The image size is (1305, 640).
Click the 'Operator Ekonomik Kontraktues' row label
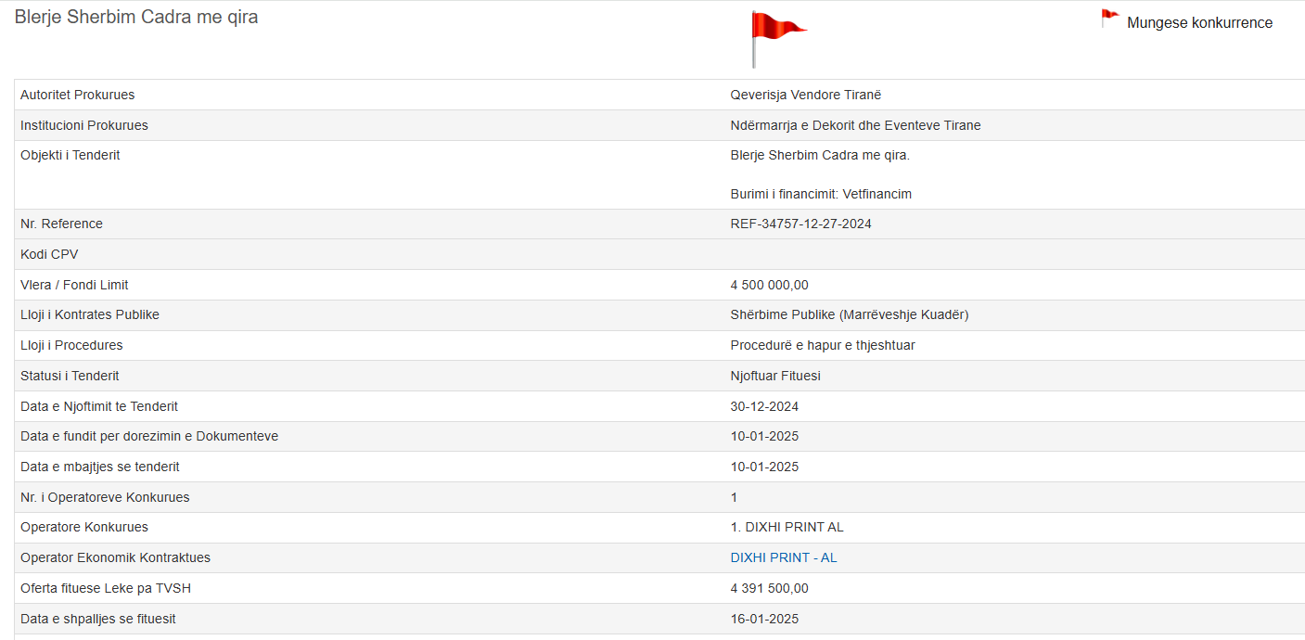pos(115,557)
